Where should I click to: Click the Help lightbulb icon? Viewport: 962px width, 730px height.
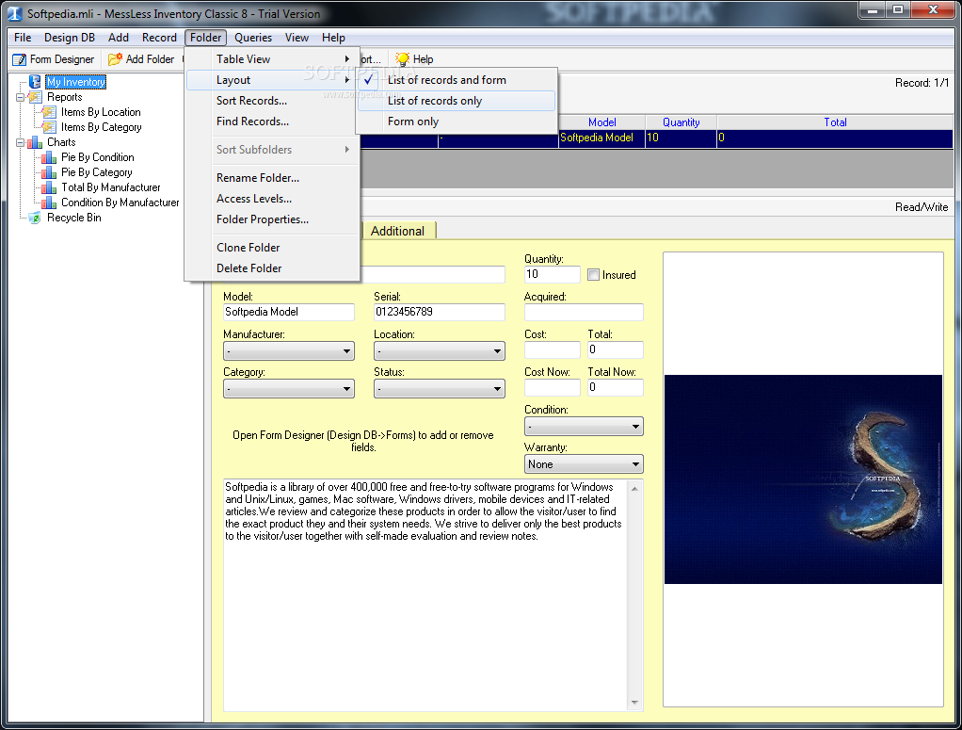pyautogui.click(x=403, y=59)
